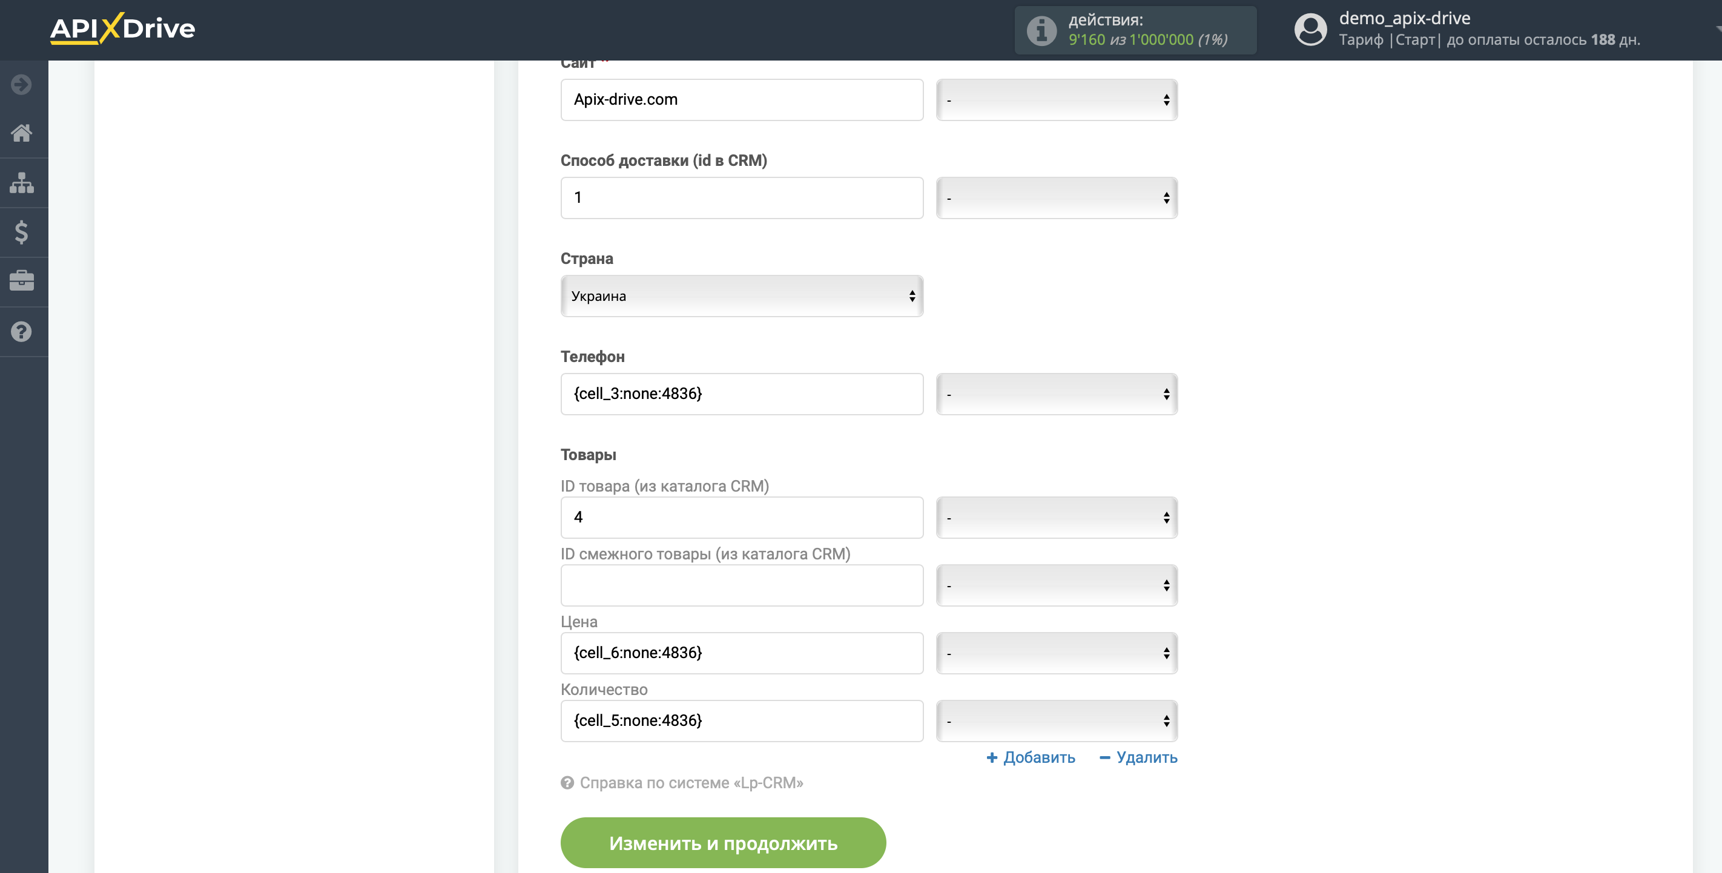The width and height of the screenshot is (1722, 873).
Task: Click the minus icon next to Удалить
Action: coord(1105,757)
